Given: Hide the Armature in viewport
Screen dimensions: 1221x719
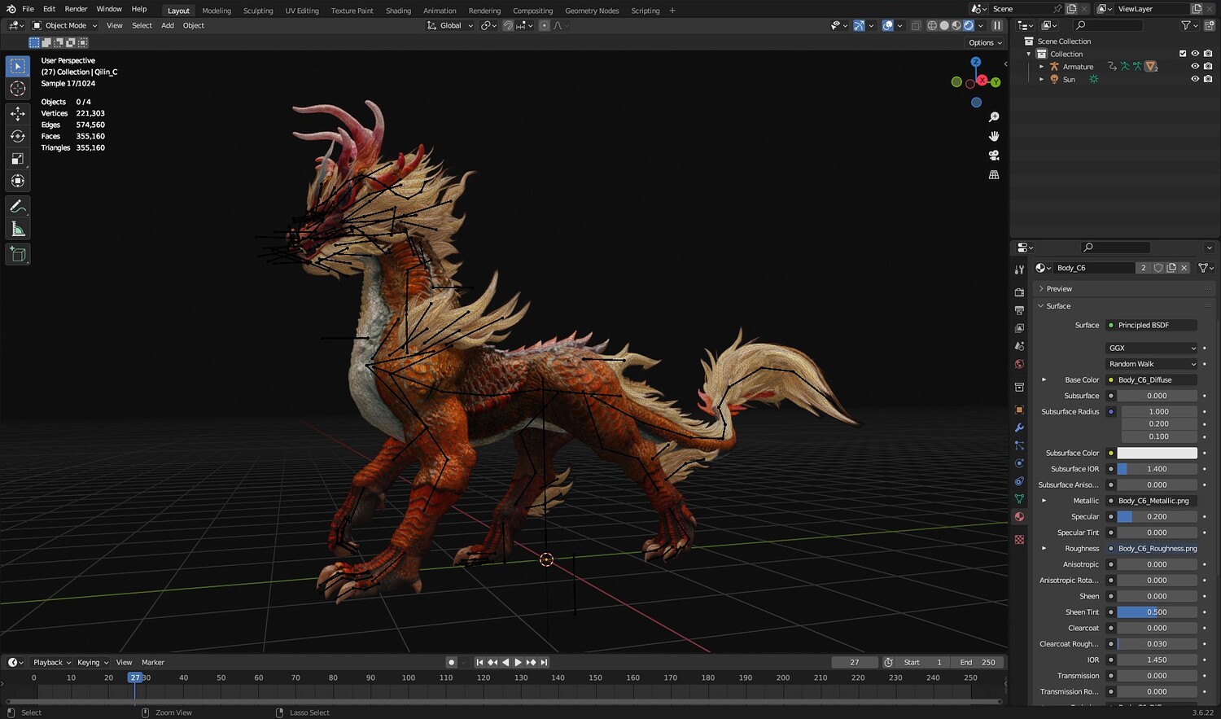Looking at the screenshot, I should pos(1195,67).
